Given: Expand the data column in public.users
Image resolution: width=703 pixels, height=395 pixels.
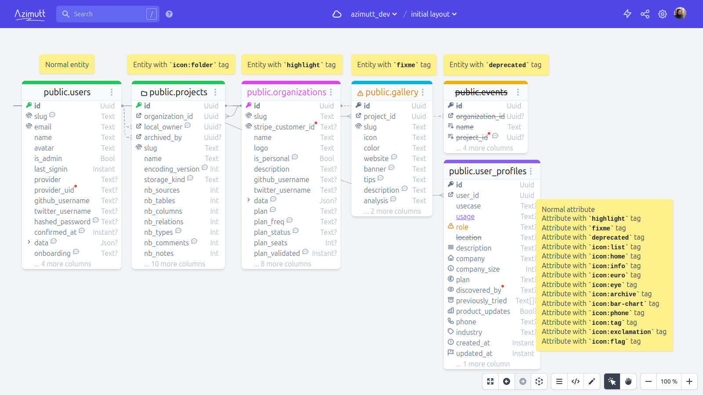Looking at the screenshot, I should coord(29,242).
